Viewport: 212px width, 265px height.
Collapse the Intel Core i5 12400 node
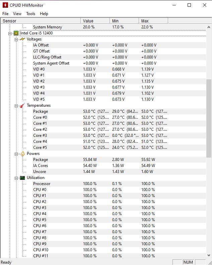10,33
